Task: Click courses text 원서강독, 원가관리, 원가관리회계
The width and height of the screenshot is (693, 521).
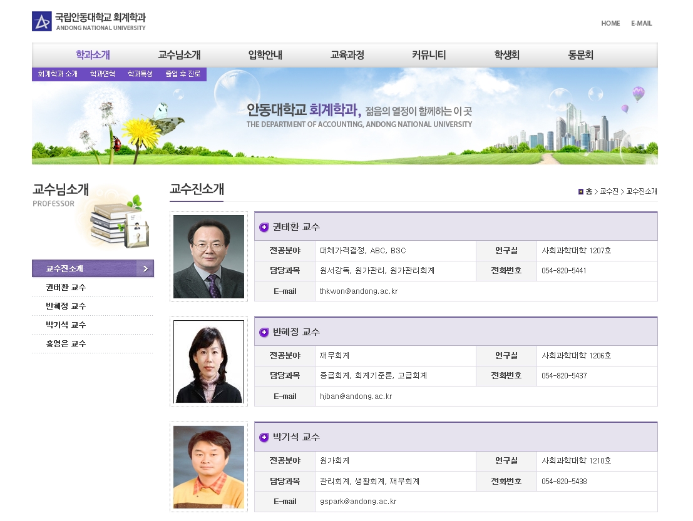Action: click(377, 271)
